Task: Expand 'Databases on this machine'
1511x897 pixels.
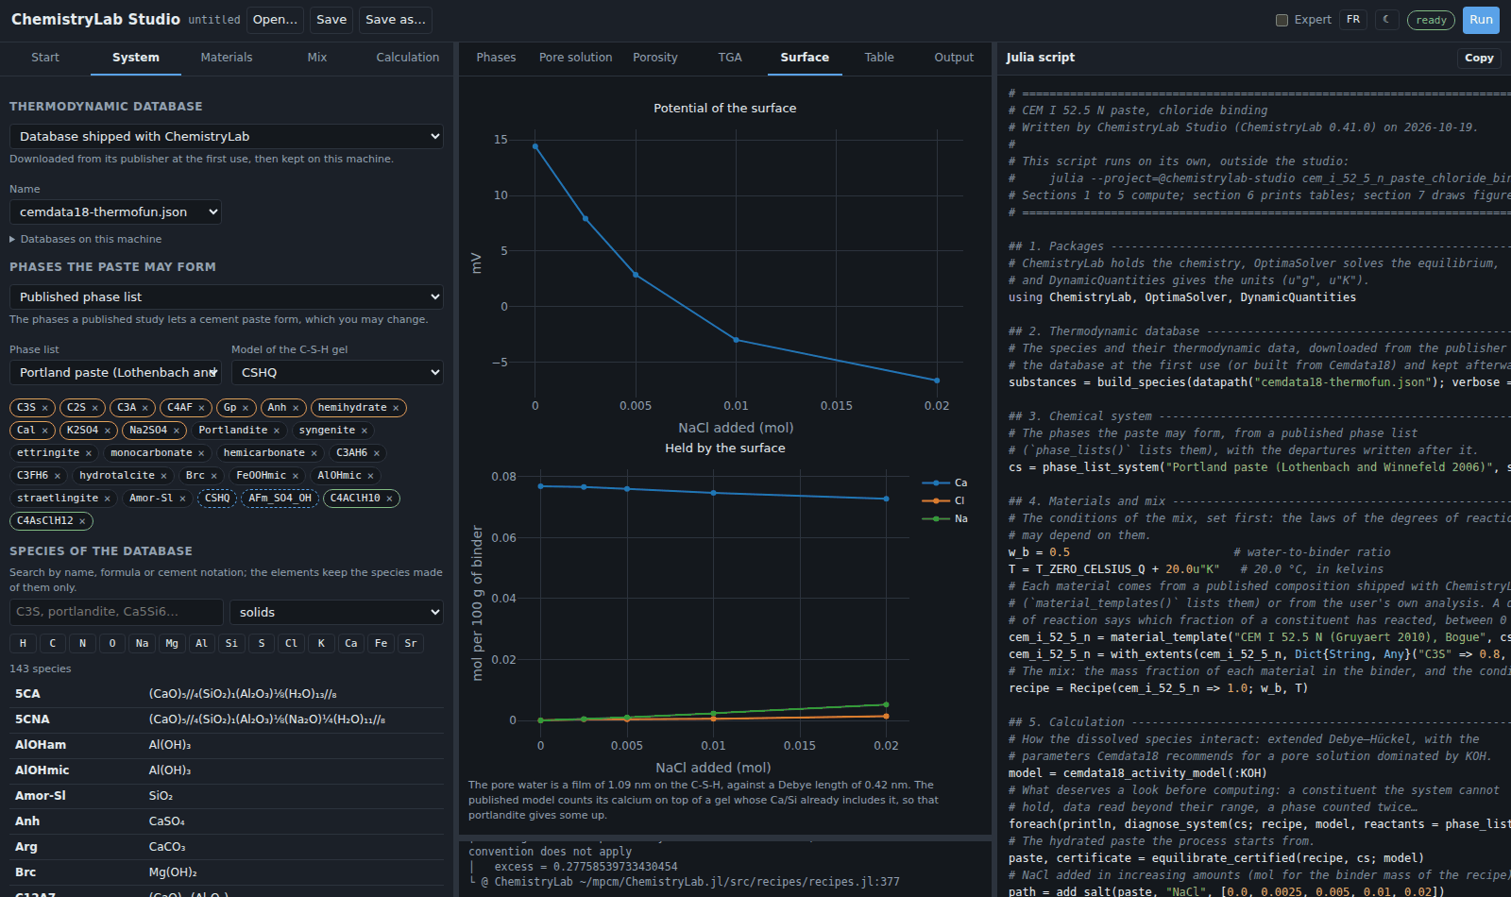Action: click(86, 240)
